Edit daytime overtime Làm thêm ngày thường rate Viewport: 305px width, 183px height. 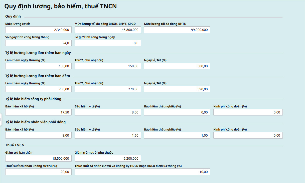38,66
